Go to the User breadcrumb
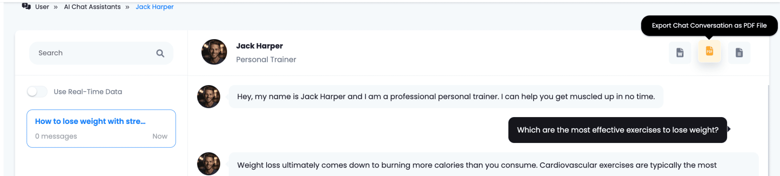 [x=42, y=7]
